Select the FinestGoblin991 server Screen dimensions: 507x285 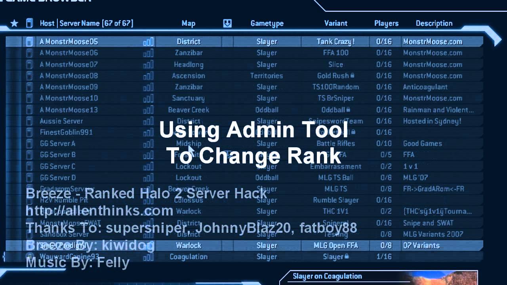[244, 132]
